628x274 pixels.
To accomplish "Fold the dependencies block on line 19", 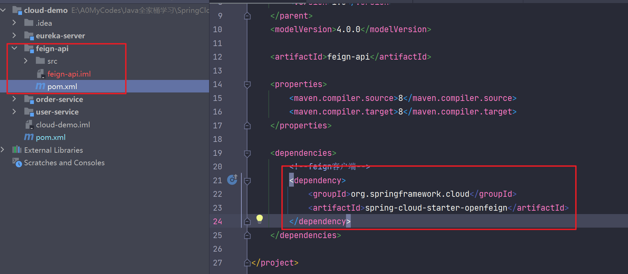I will point(247,153).
